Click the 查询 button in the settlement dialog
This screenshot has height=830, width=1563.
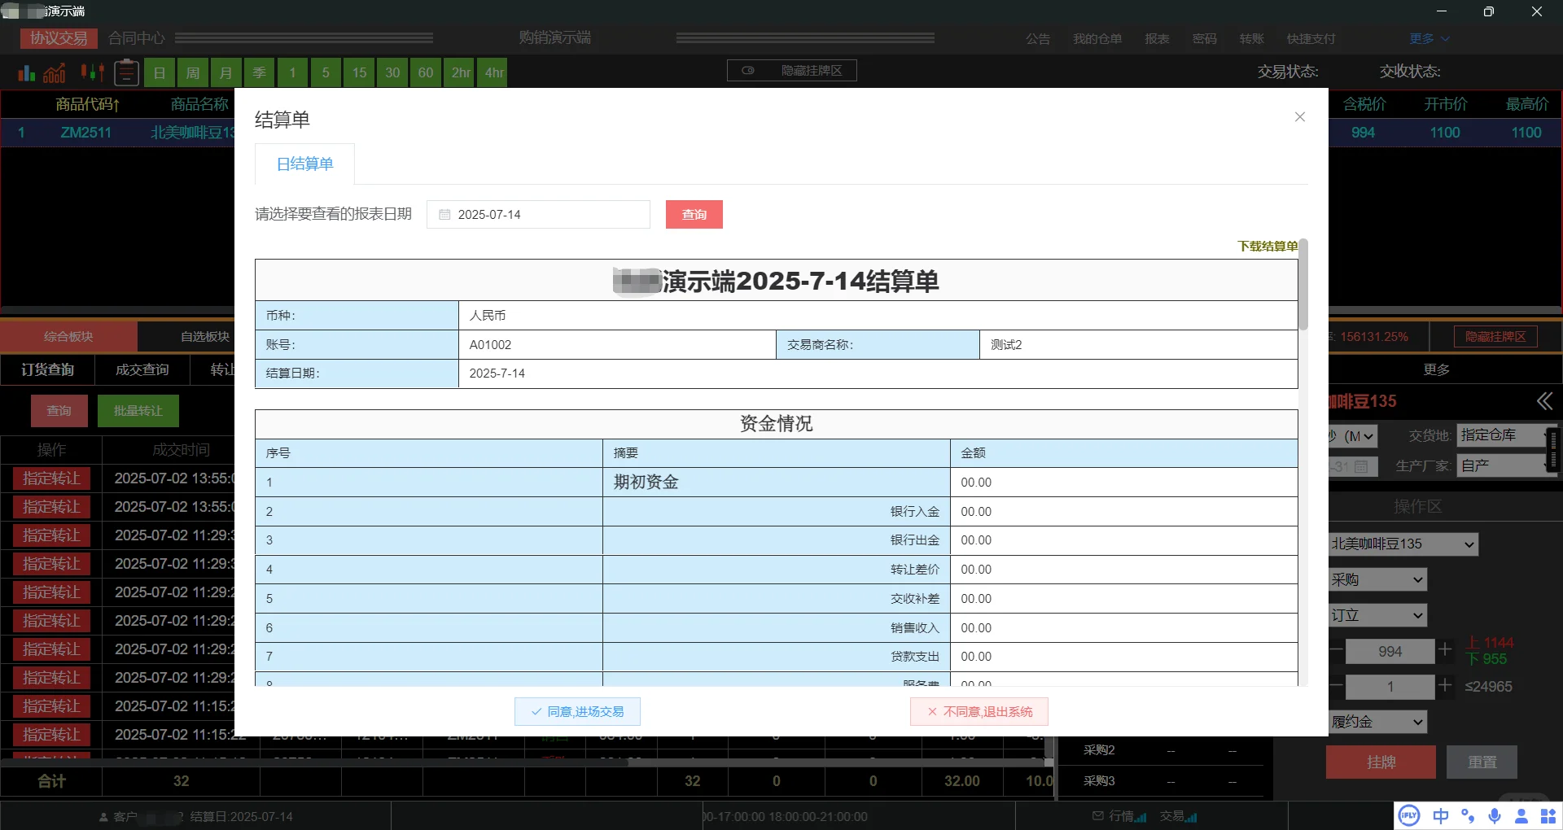(694, 214)
